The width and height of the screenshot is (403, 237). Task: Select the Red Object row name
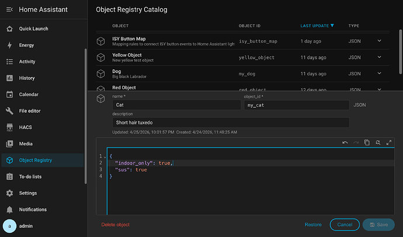pos(124,88)
